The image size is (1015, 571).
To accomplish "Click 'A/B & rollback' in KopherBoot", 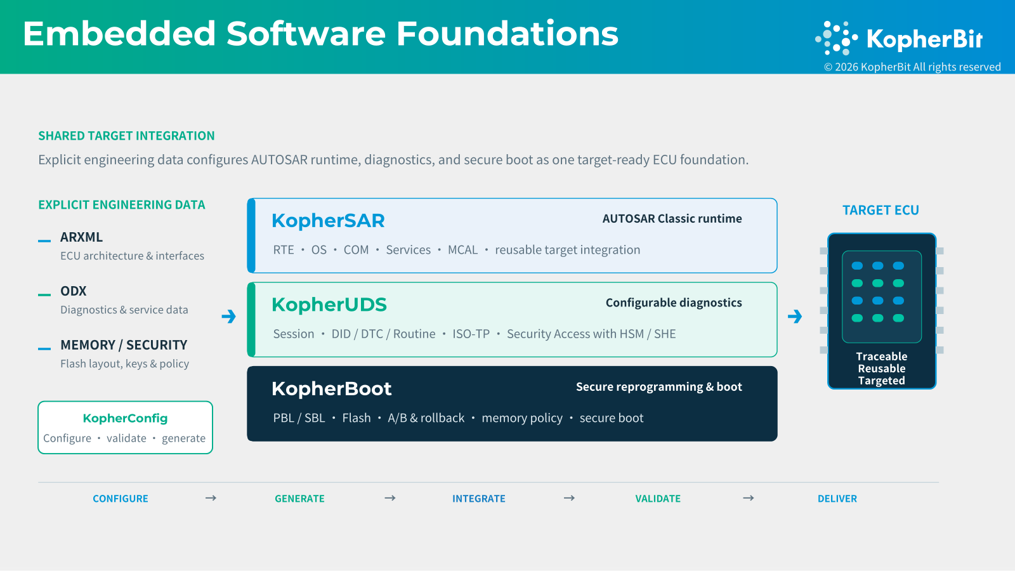I will pyautogui.click(x=426, y=418).
